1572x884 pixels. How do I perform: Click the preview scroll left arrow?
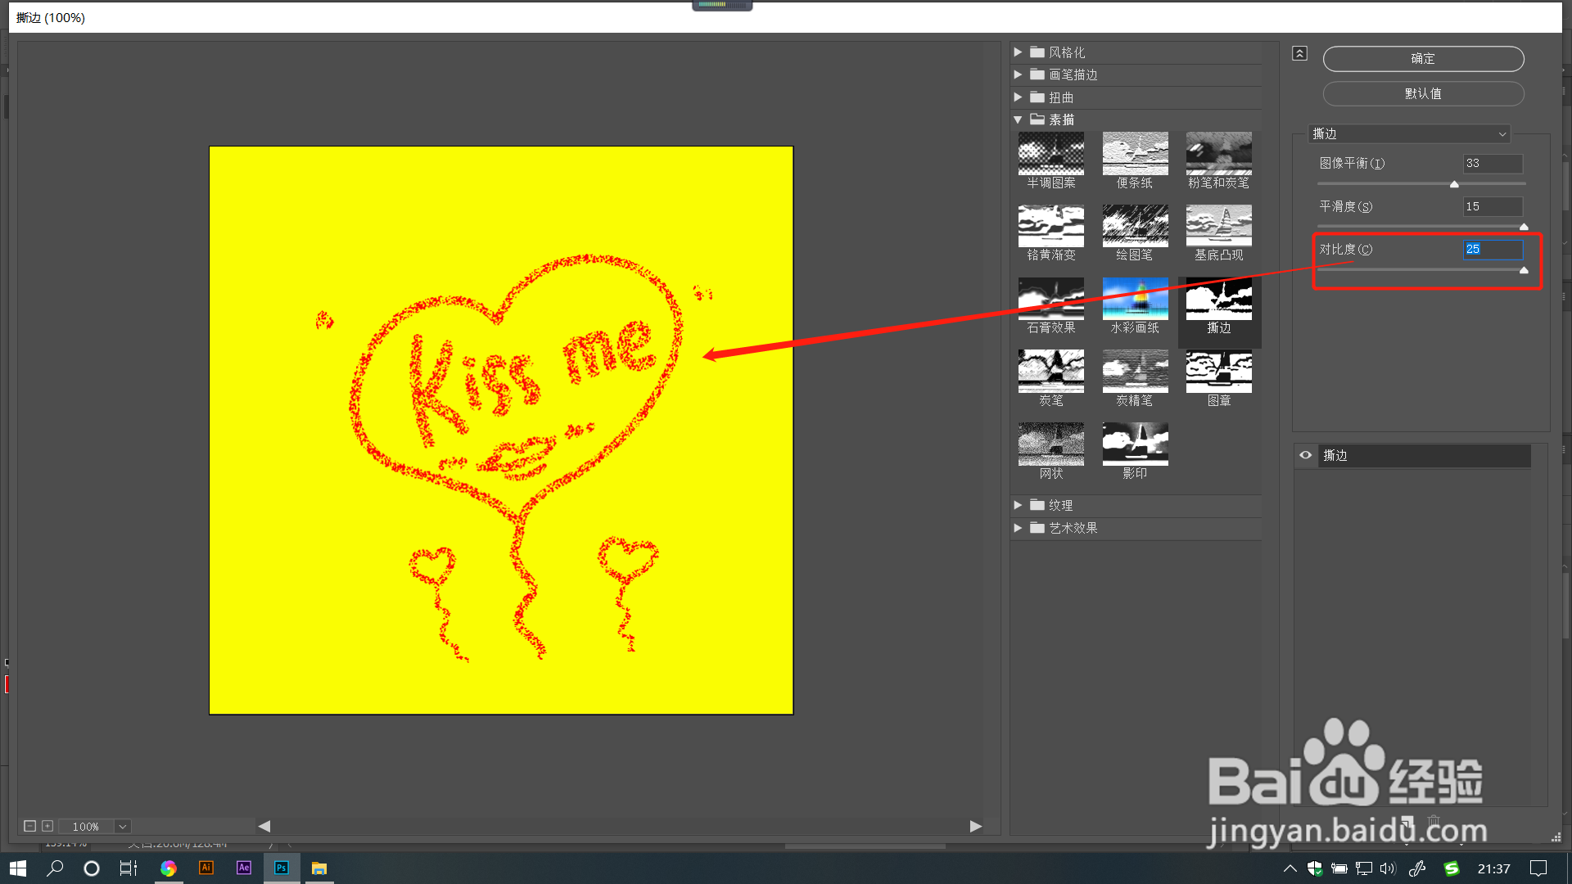pos(264,826)
